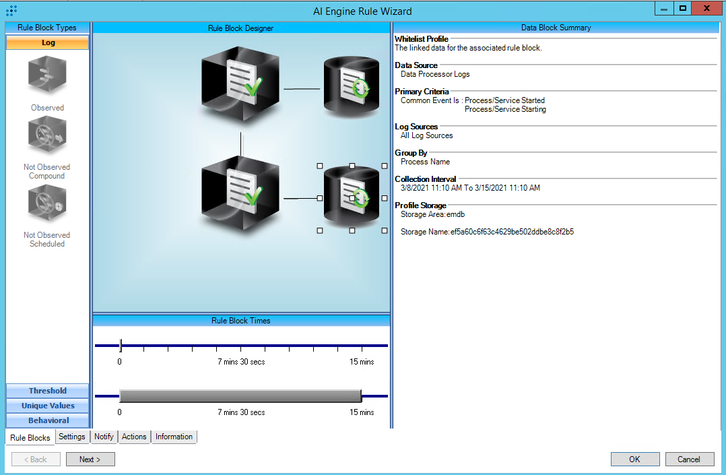Click the bottom log rule block cube
The image size is (726, 475).
point(240,195)
